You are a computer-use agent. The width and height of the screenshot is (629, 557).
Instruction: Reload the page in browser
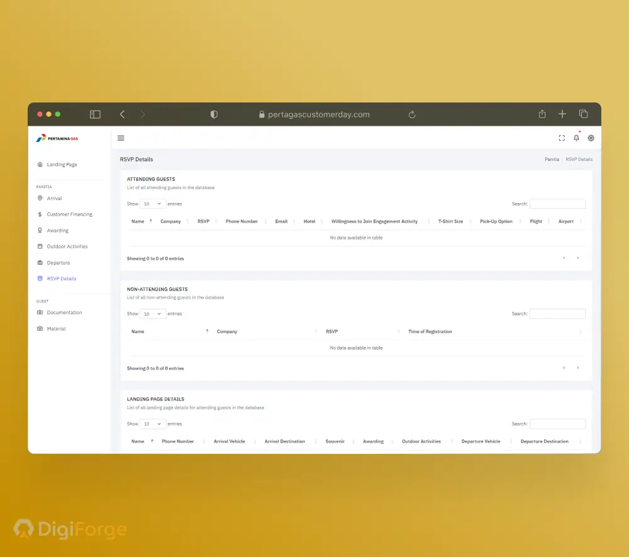(412, 114)
